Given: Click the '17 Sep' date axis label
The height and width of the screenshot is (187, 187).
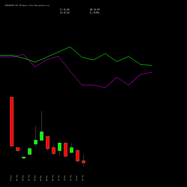Looking at the screenshot, I should 11,178.
